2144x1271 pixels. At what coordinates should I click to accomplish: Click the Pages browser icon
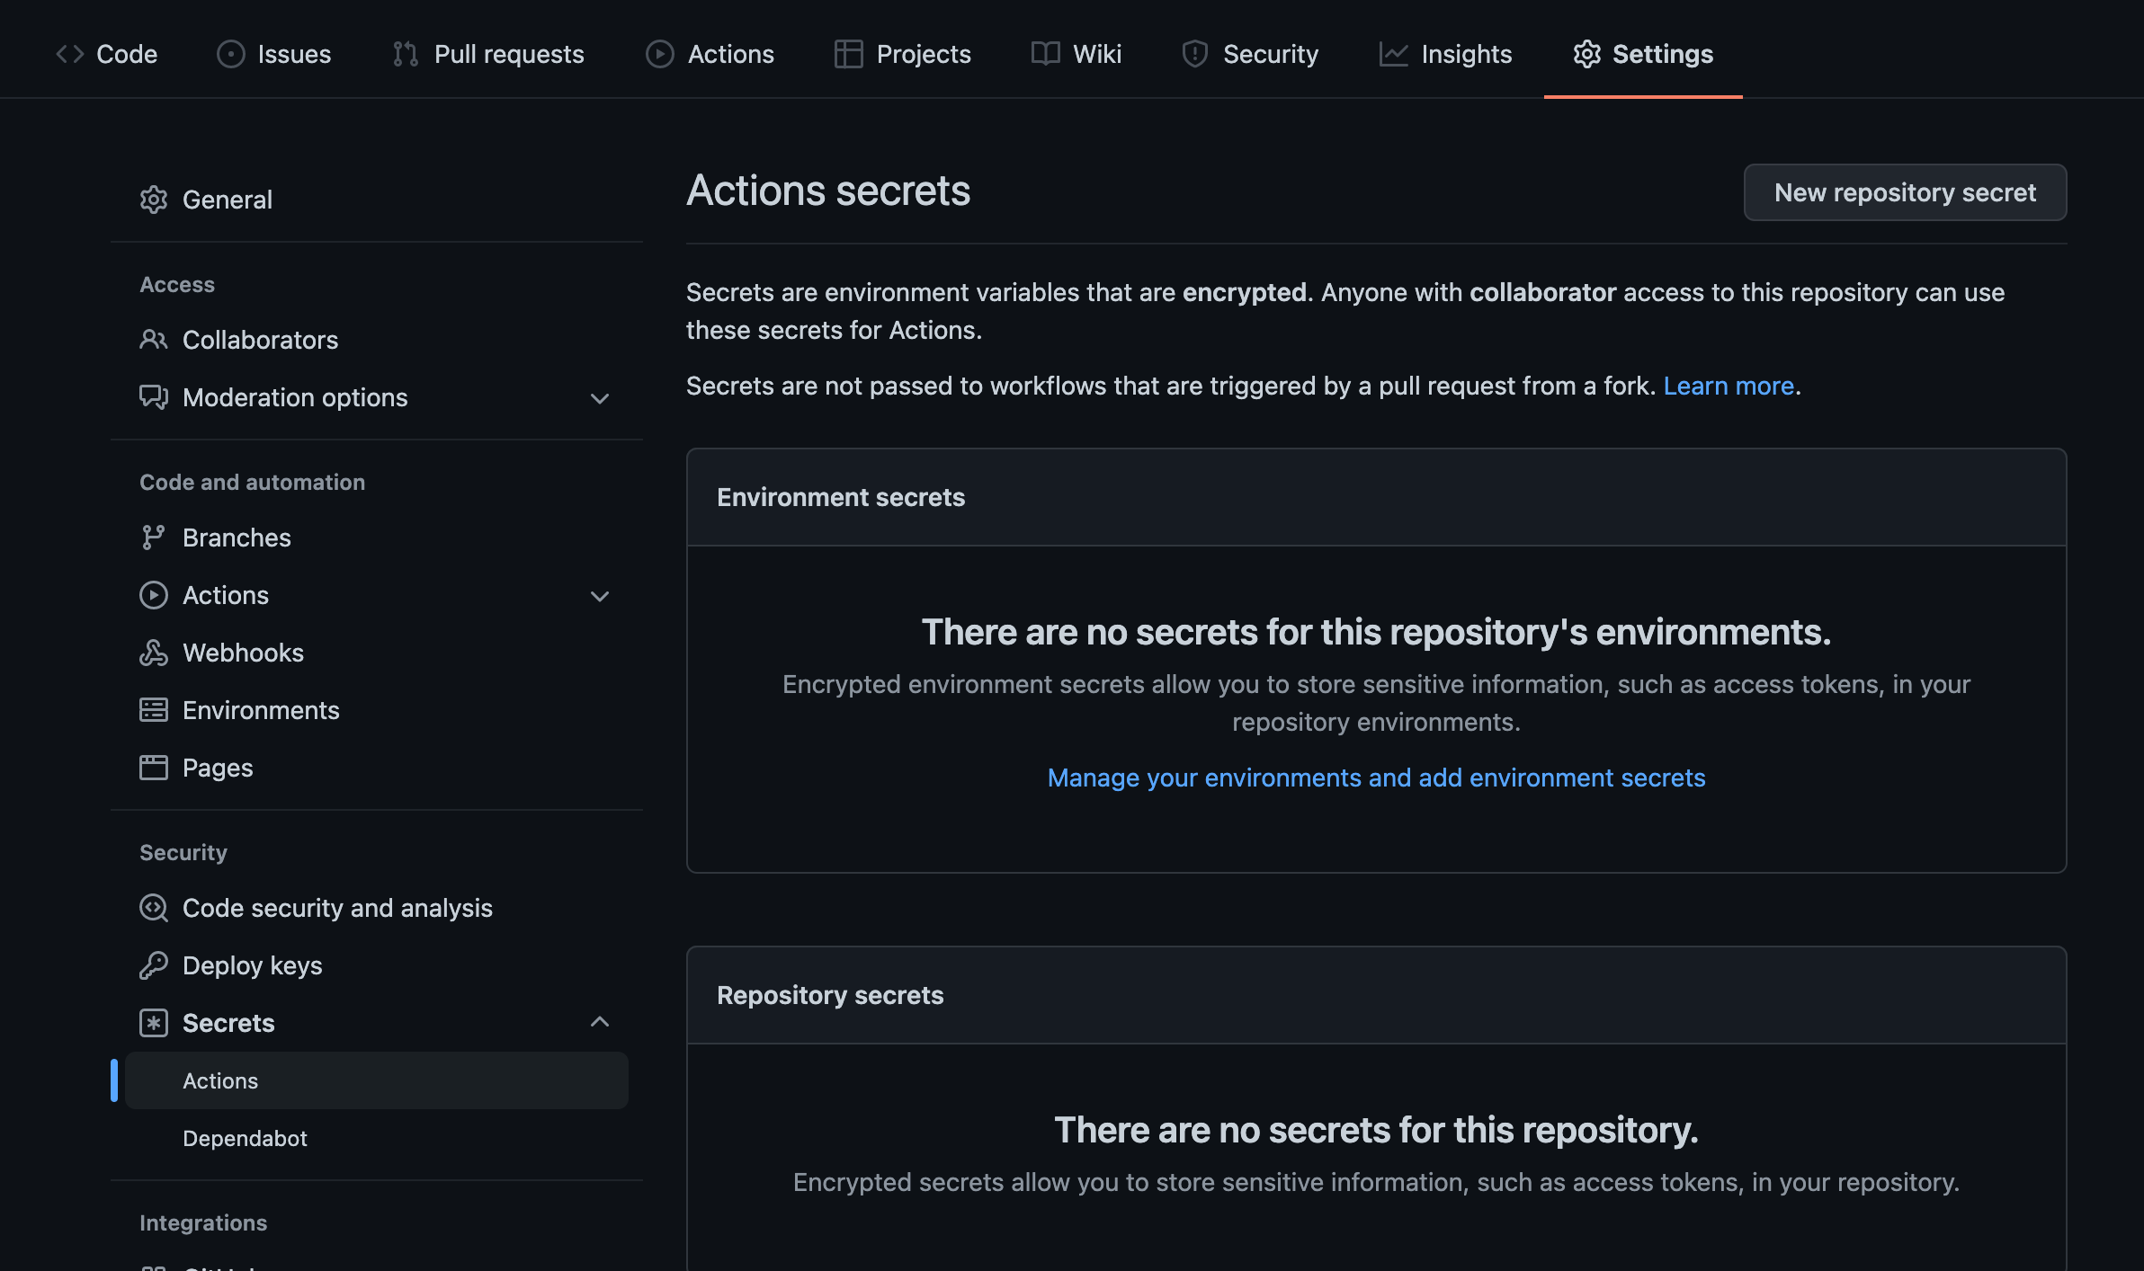click(154, 768)
